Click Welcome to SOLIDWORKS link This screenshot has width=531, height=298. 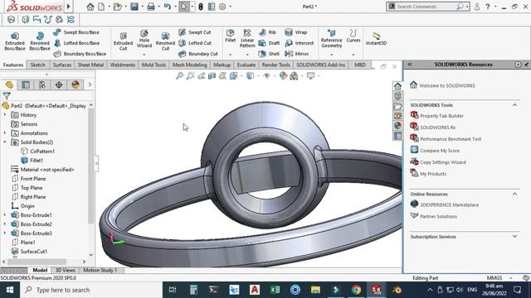pyautogui.click(x=447, y=85)
